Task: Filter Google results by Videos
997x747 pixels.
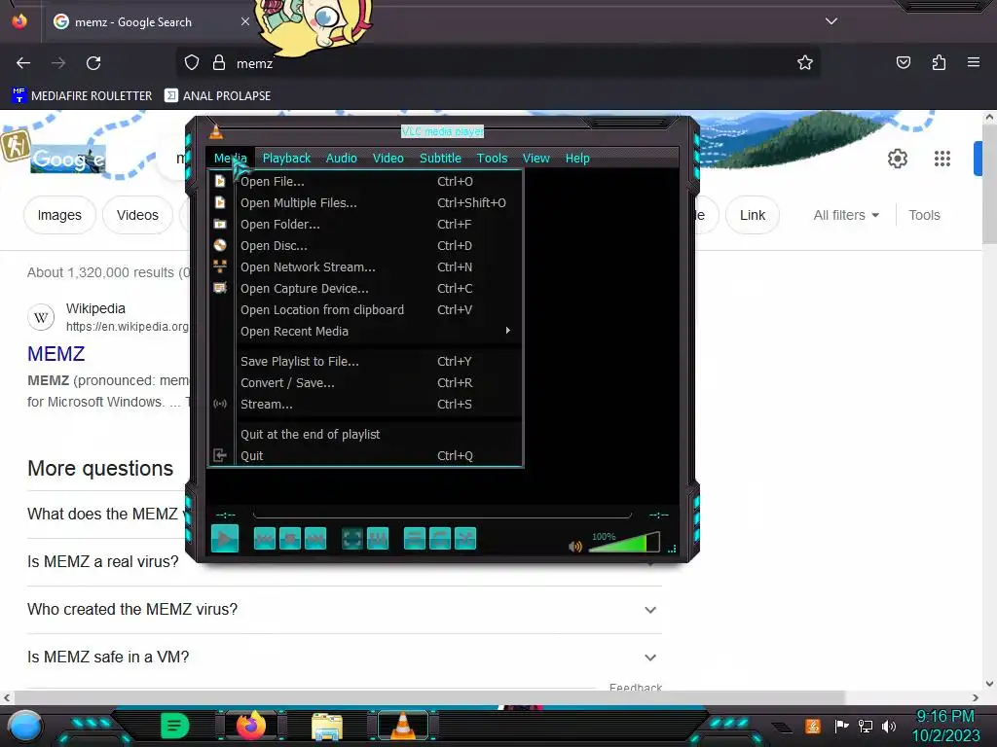Action: coord(137,215)
